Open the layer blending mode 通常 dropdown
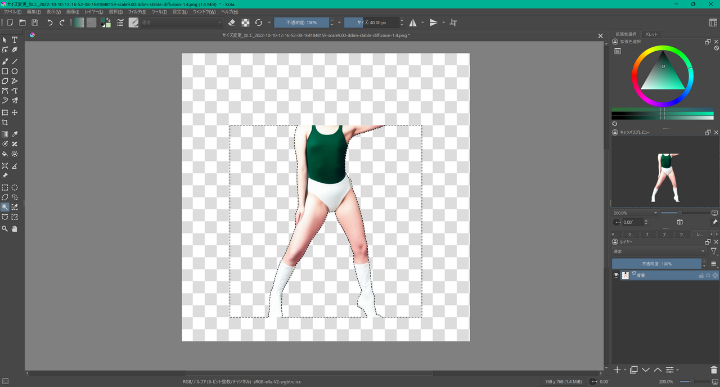The height and width of the screenshot is (387, 720). [658, 251]
